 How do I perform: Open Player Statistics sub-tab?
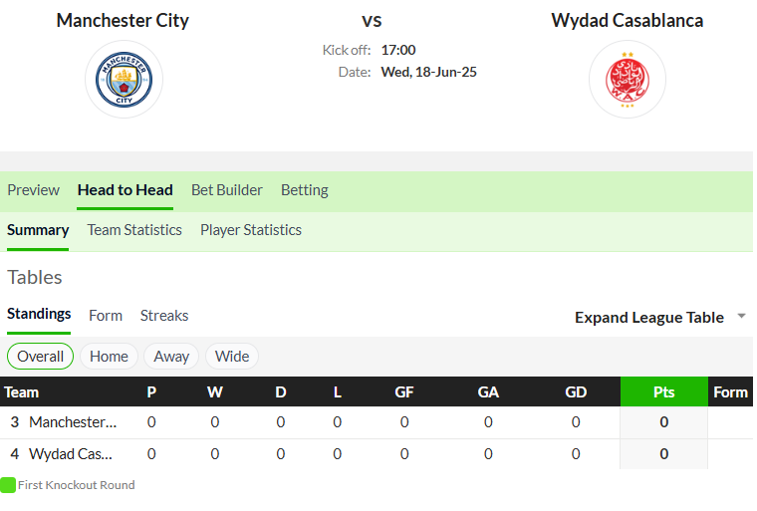tap(251, 230)
